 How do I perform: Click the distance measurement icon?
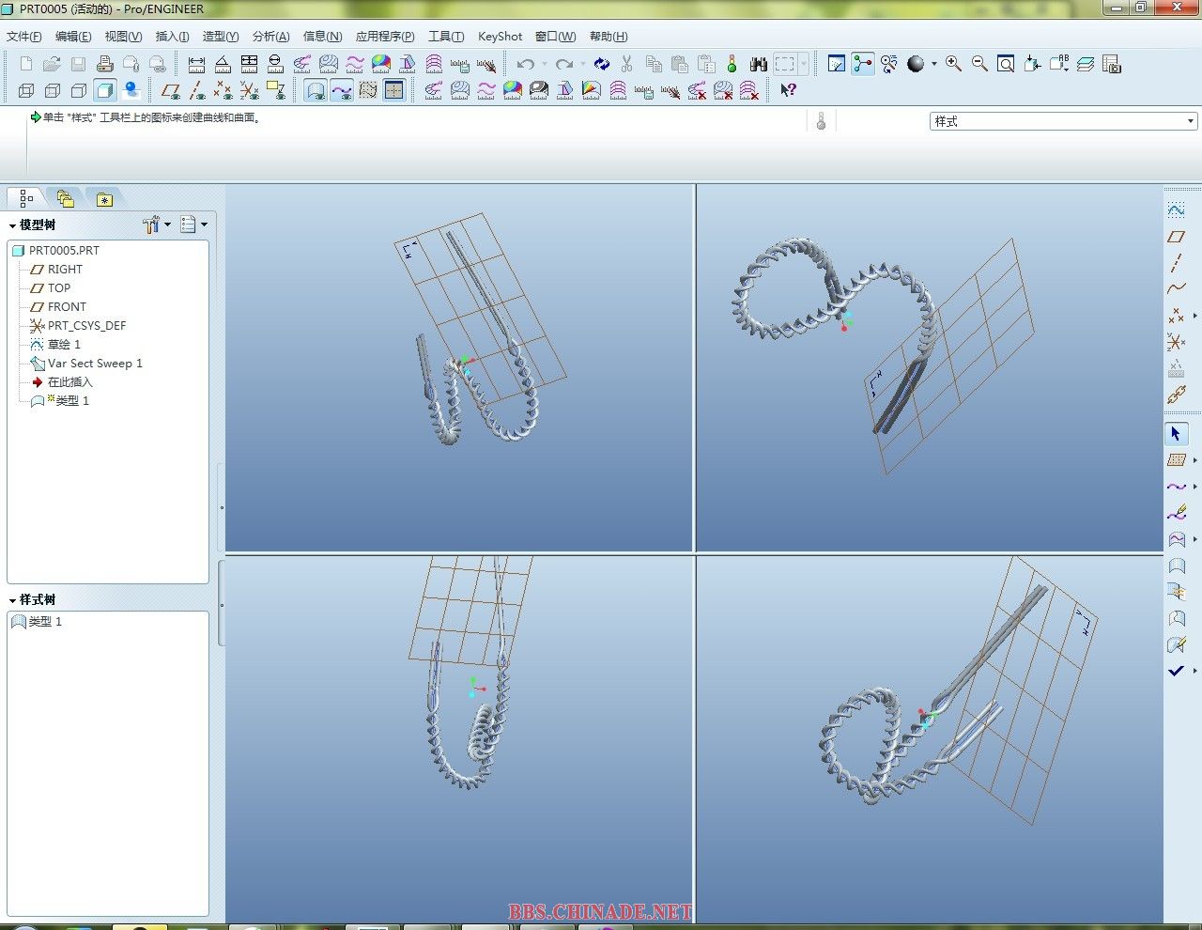click(x=196, y=64)
